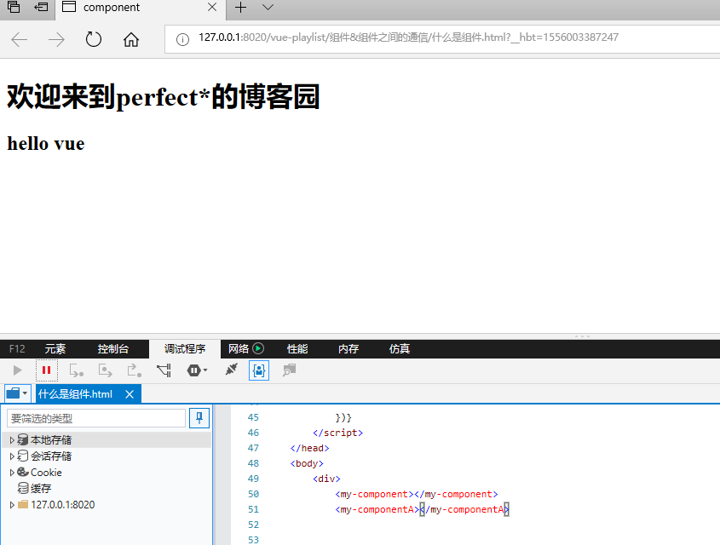This screenshot has width=720, height=545.
Task: Expand the 127.0.0.1:8020 folder node
Action: (x=11, y=505)
